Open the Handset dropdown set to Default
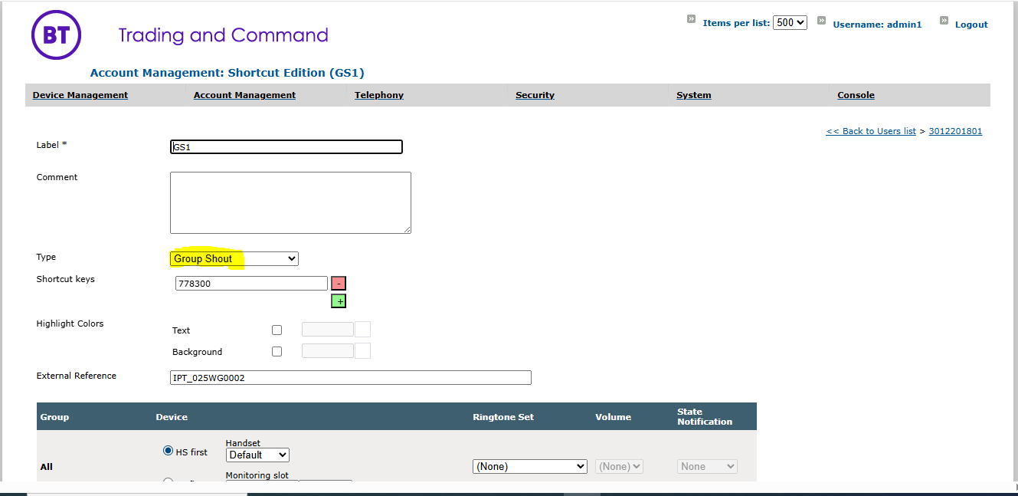The height and width of the screenshot is (496, 1018). pos(257,455)
